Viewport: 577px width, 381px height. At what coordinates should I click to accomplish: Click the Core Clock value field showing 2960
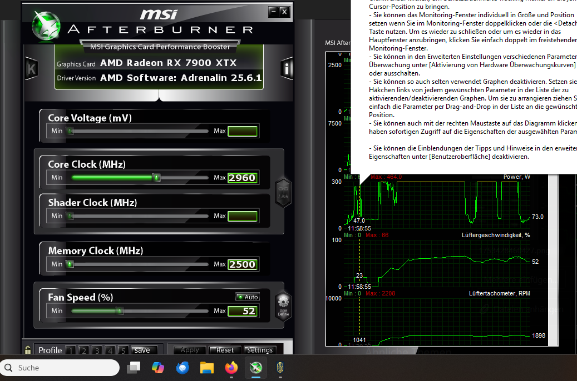[x=243, y=178]
